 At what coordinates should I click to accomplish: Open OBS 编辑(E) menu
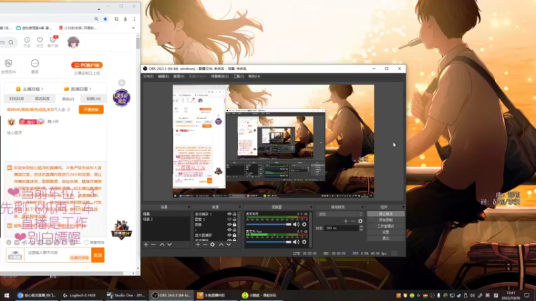[x=163, y=76]
